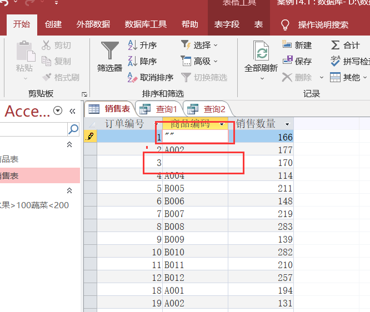Viewport: 370px width, 312px height.
Task: Click the sales quantity cell 283
Action: 261,227
